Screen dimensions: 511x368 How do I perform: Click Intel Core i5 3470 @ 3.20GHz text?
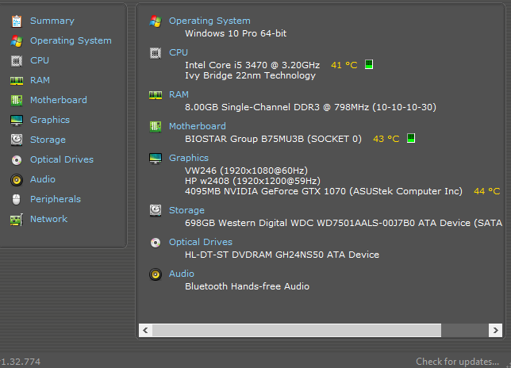coord(252,65)
